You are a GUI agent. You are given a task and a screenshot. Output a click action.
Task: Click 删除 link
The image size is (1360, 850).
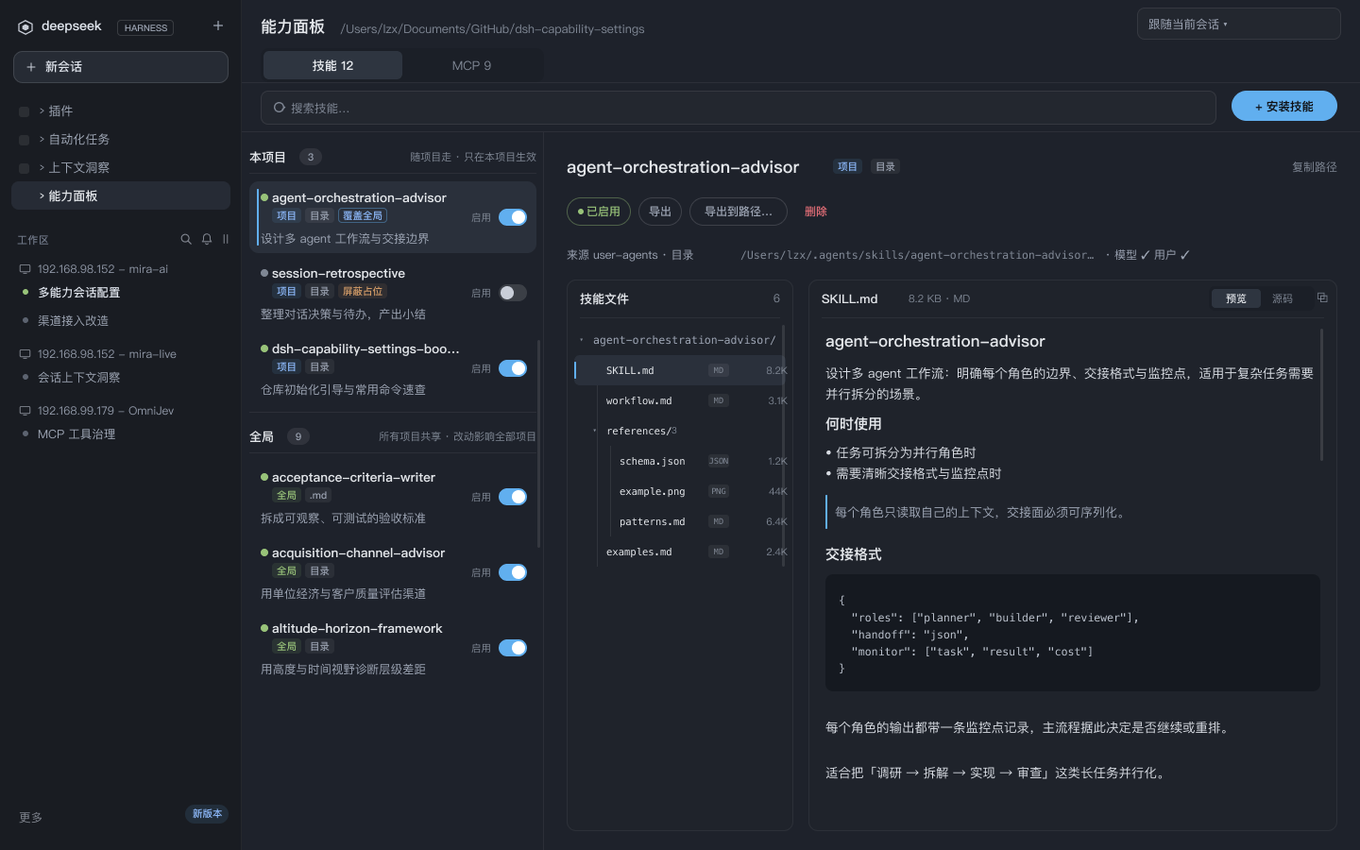click(x=815, y=212)
